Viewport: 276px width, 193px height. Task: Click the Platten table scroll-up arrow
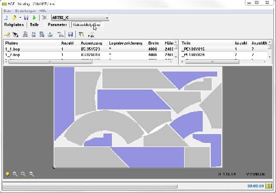[x=176, y=42]
